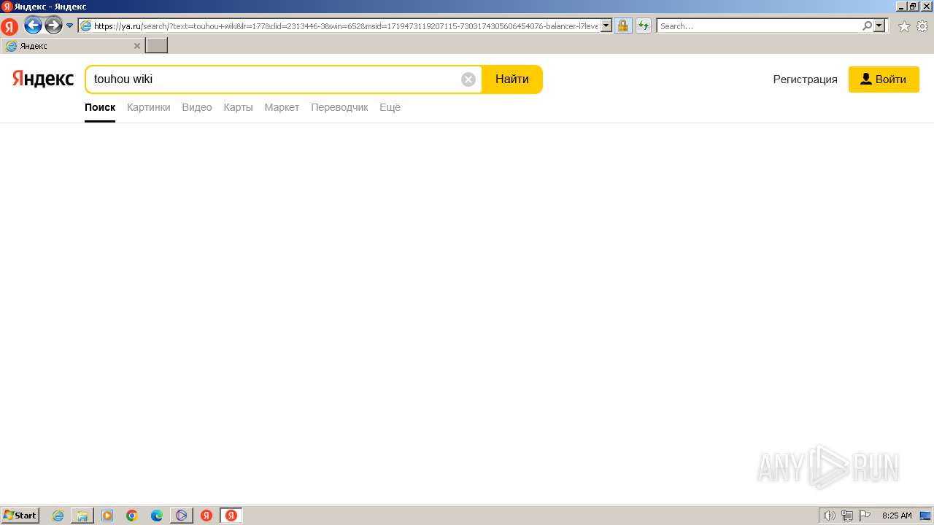
Task: Click the show desktop tray icon
Action: coord(925,516)
